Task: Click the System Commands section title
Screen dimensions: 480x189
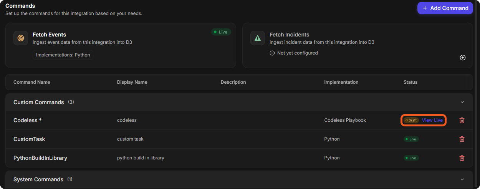Action: tap(38, 179)
